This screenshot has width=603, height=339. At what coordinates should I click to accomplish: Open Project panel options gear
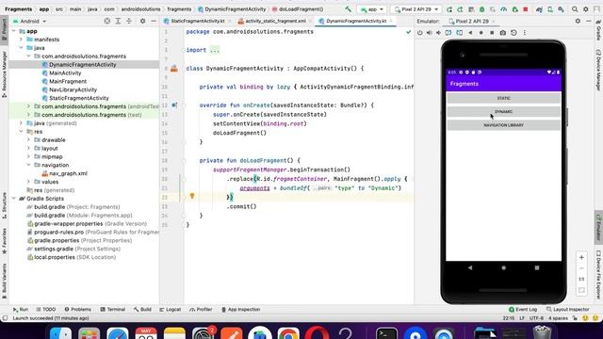pyautogui.click(x=142, y=21)
